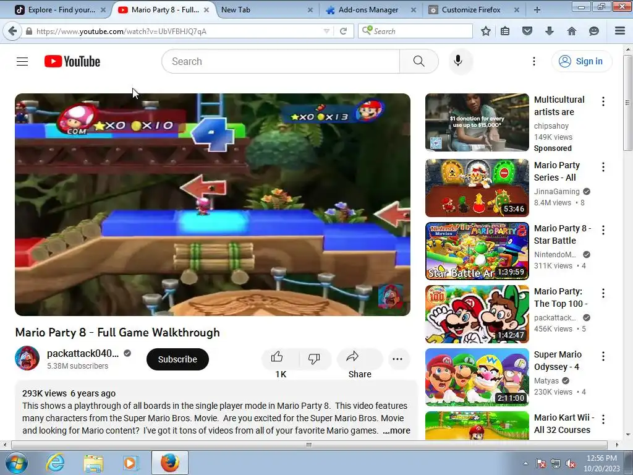Open a new tab with the plus button
Viewport: 633px width, 475px height.
(537, 10)
